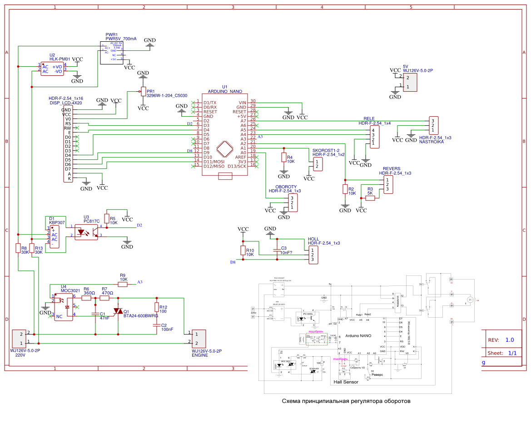531x432 pixels.
Task: Click the OBOROTY connector symbol
Action: click(x=293, y=203)
